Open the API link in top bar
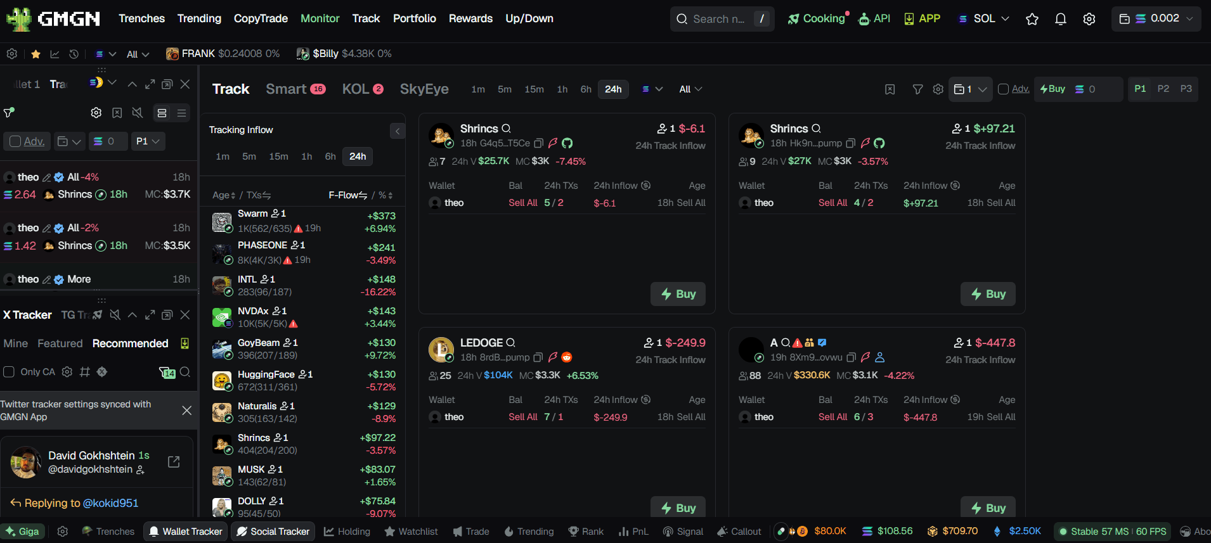1211x543 pixels. (x=874, y=19)
